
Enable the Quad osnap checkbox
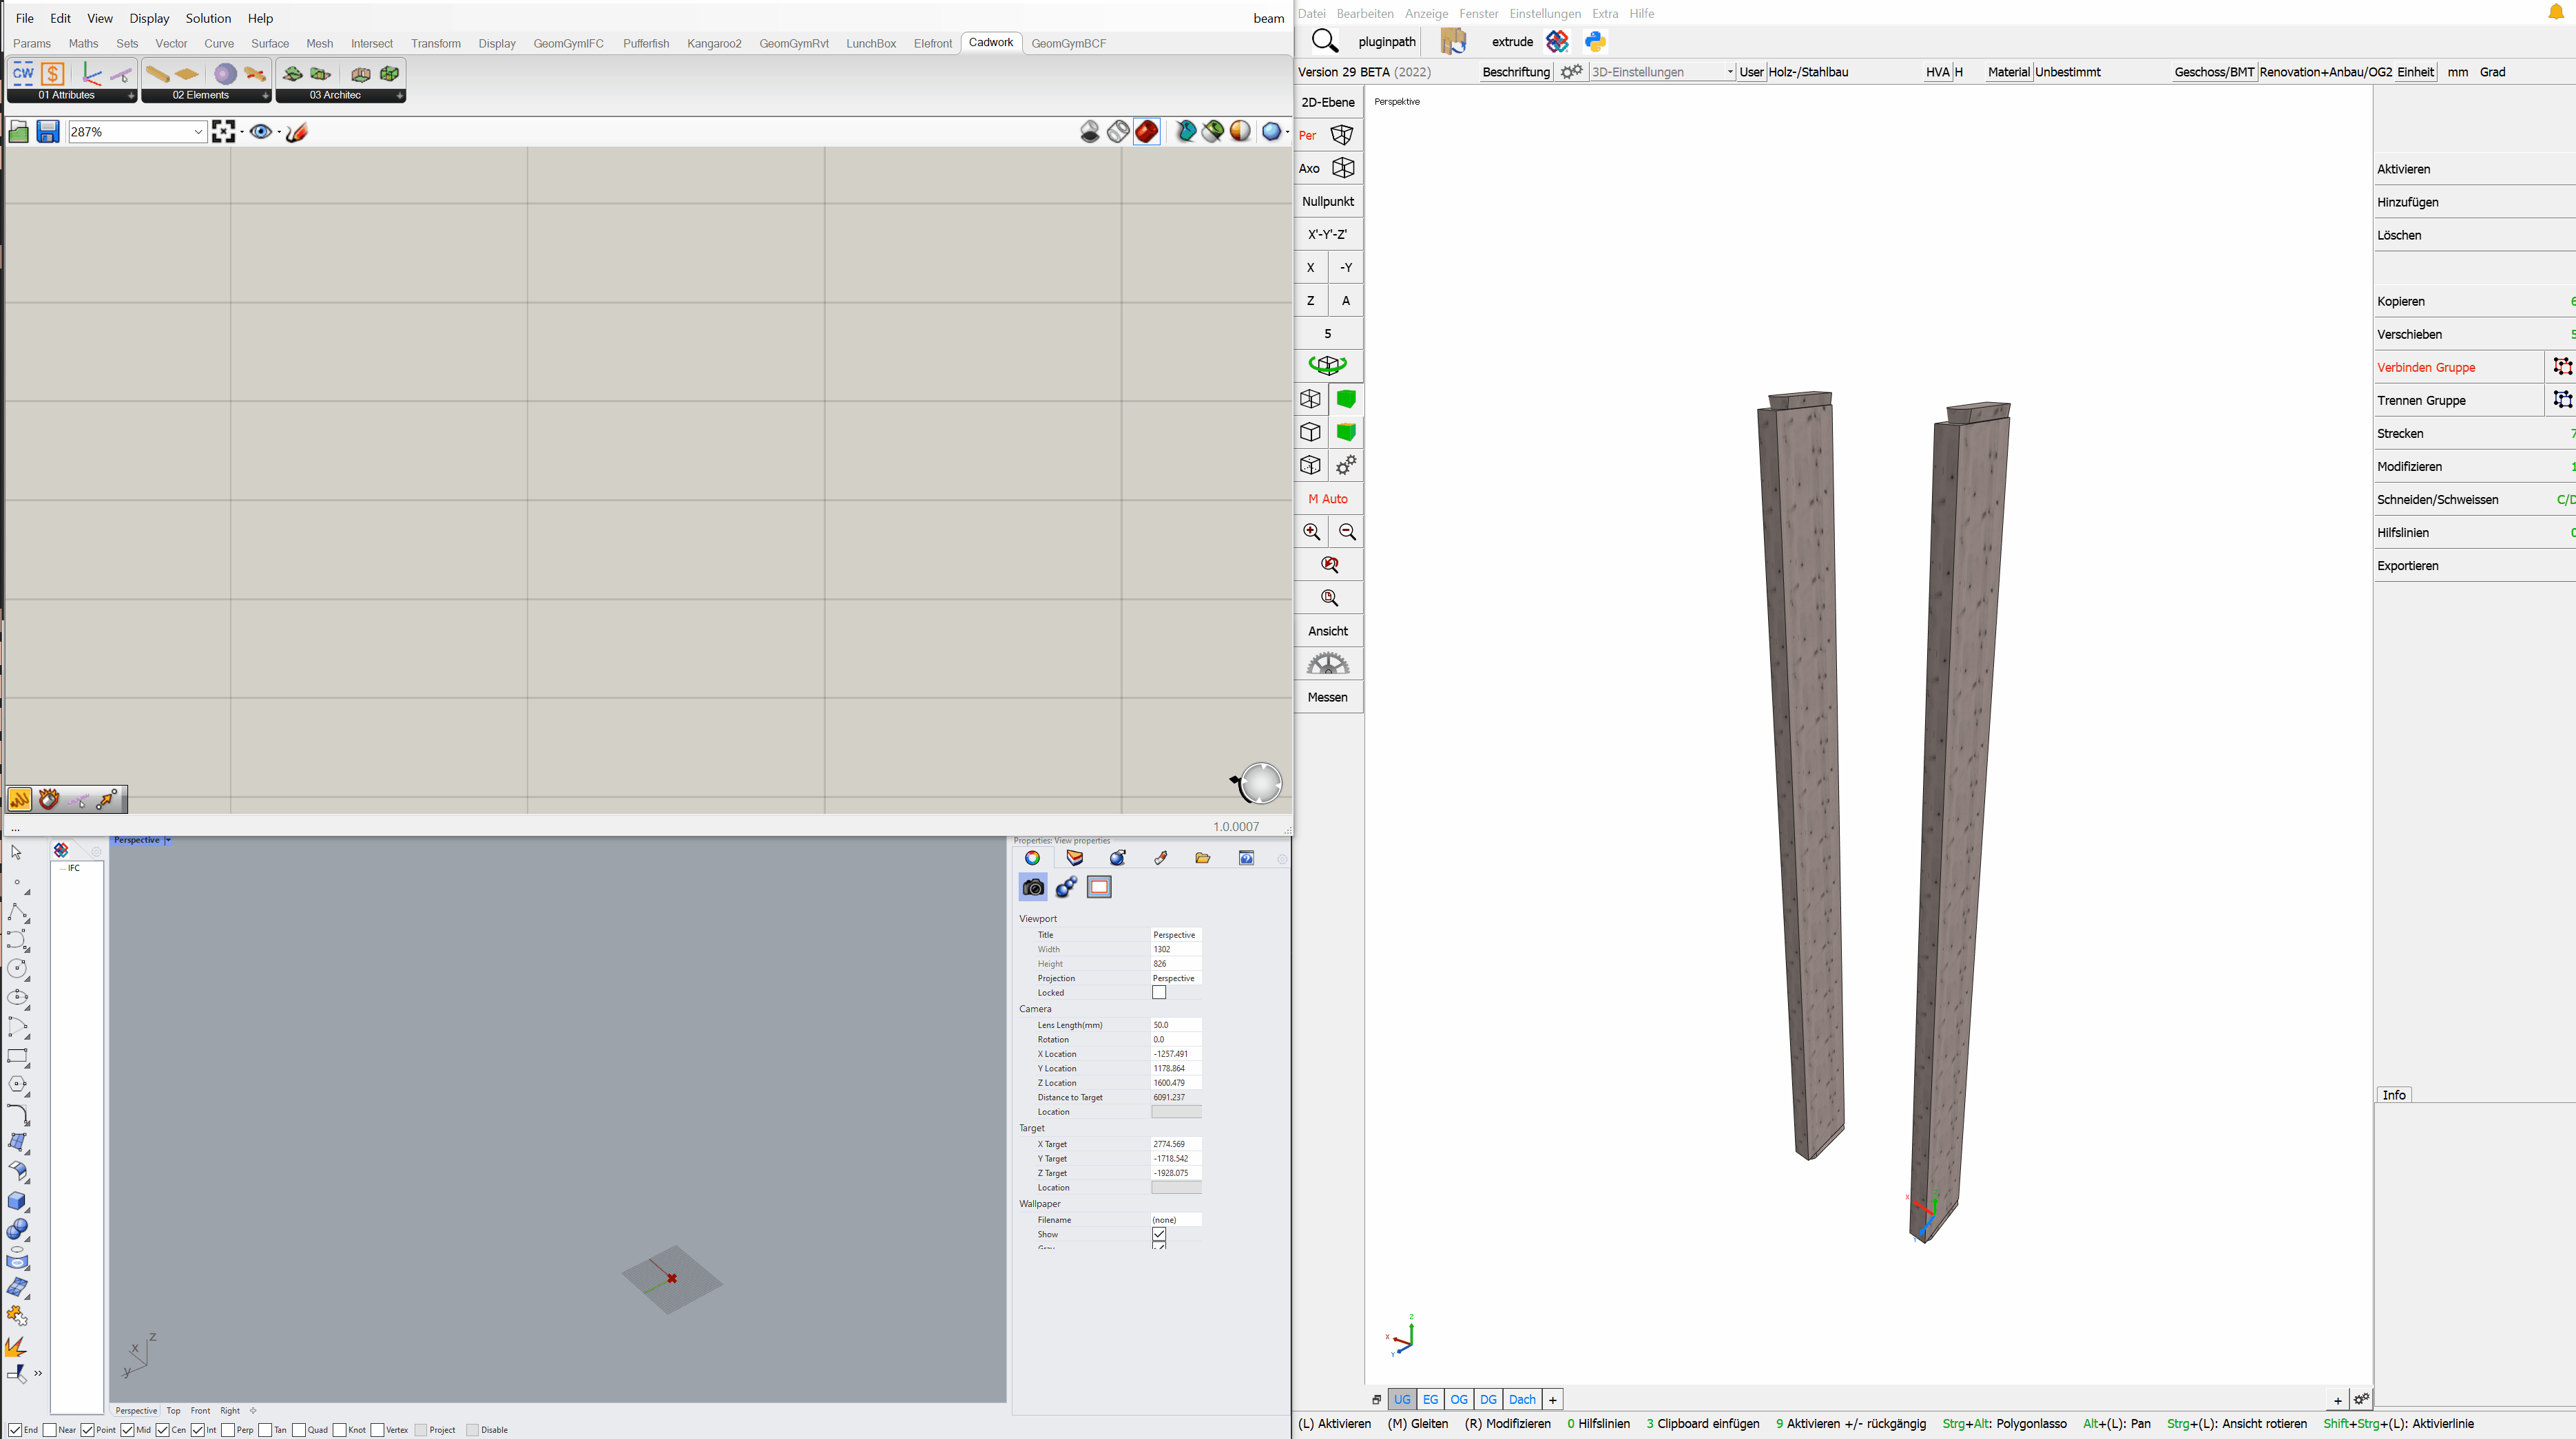pyautogui.click(x=299, y=1430)
